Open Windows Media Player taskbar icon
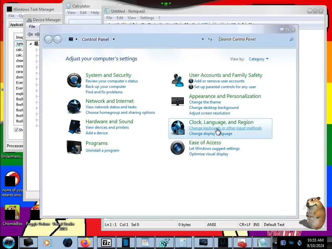Viewport: 332px width, 249px height. tap(47, 243)
